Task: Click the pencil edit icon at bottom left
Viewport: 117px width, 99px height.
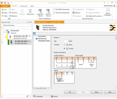Action: coord(28,96)
